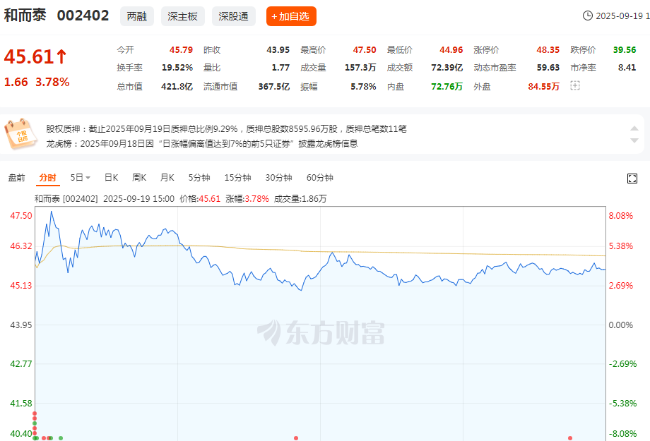The height and width of the screenshot is (441, 650).
Task: Click the 深股通 tag
Action: coord(234,16)
